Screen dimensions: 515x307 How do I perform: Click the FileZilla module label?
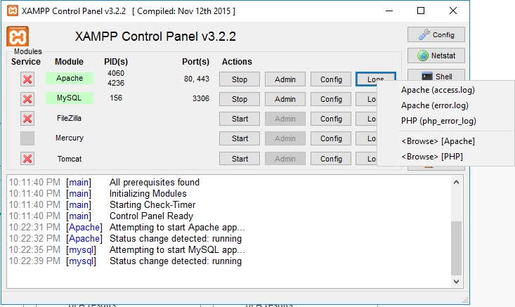point(69,118)
